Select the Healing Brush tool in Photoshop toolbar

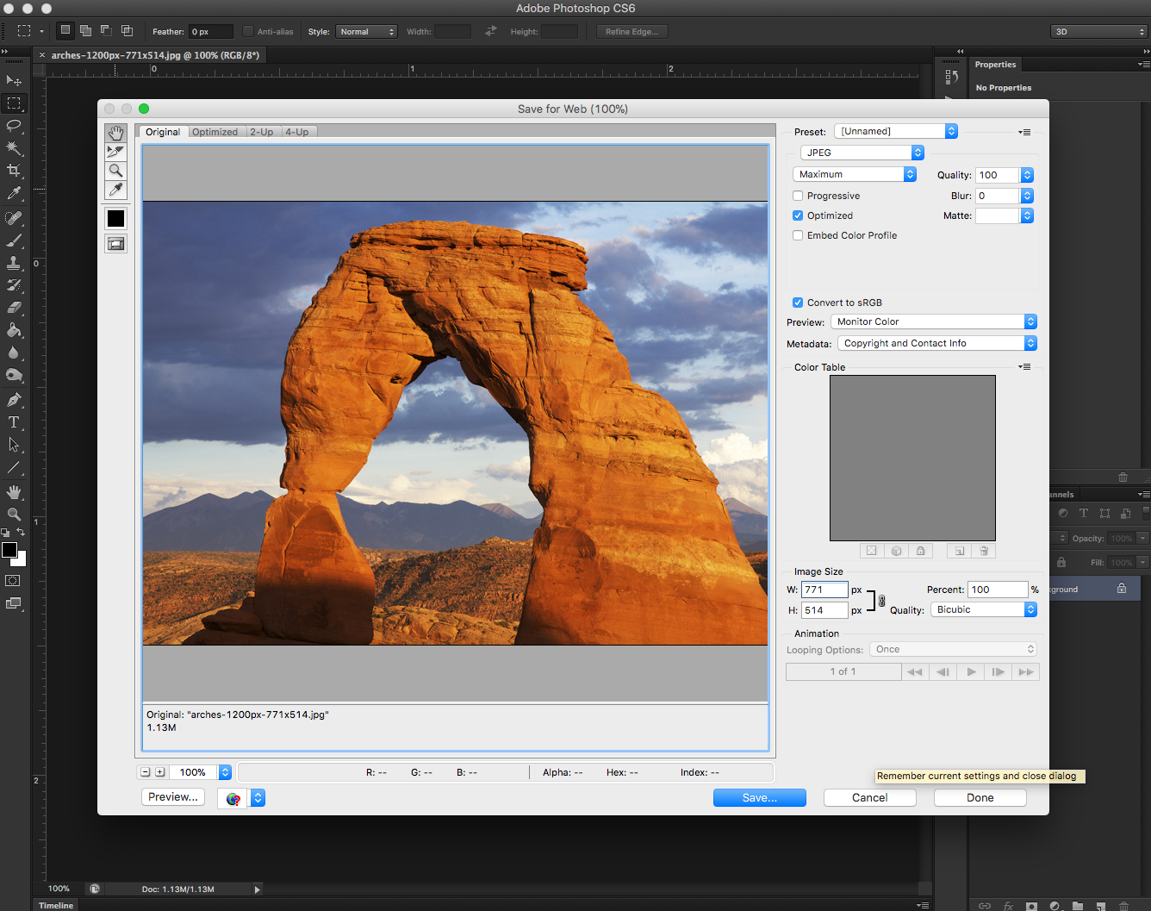coord(14,219)
